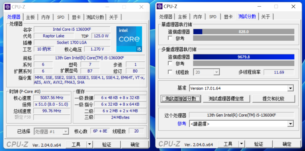Click 这个处理器 name field in right window
Image resolution: width=305 pixels, height=151 pixels.
(242, 115)
